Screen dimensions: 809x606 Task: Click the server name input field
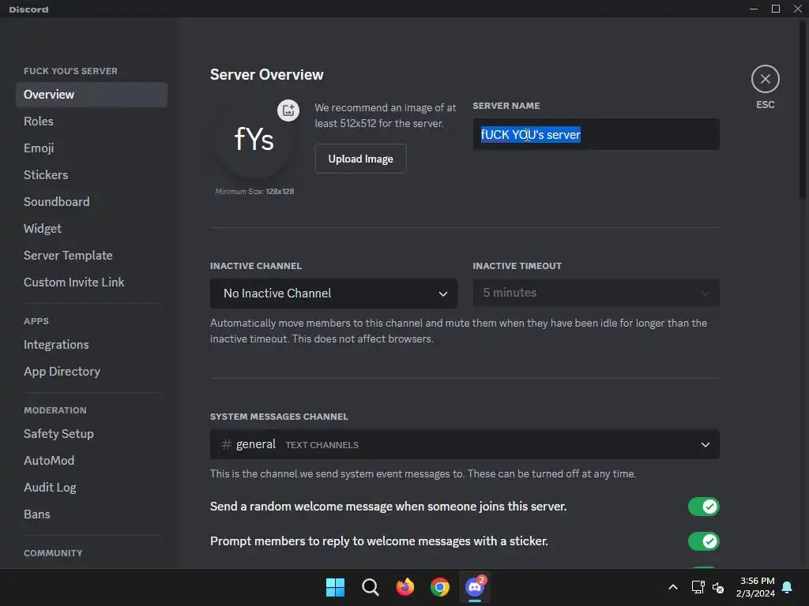coord(596,134)
